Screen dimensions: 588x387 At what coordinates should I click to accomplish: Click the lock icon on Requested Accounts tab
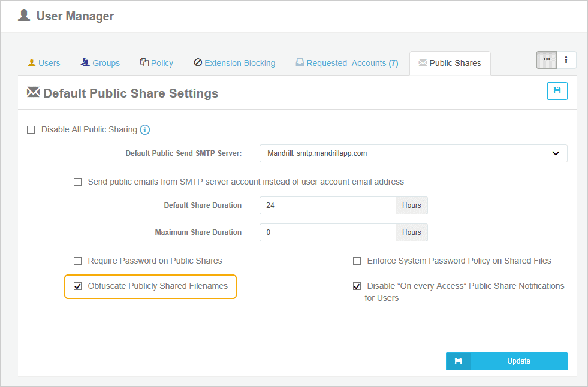300,62
